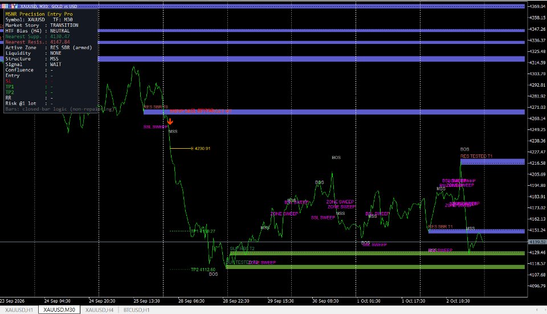Click the 1 Oct 17:30 time label

coord(414,301)
